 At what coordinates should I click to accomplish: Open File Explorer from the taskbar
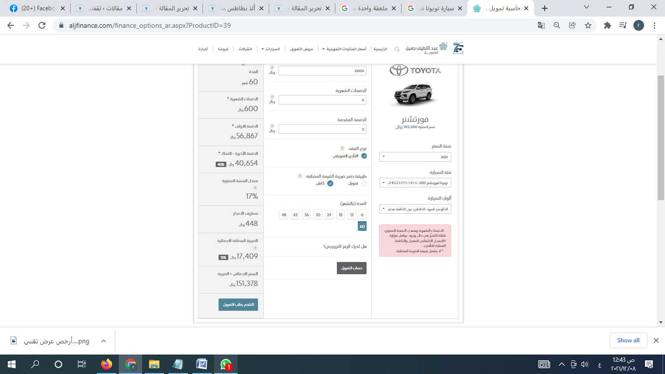tap(154, 364)
